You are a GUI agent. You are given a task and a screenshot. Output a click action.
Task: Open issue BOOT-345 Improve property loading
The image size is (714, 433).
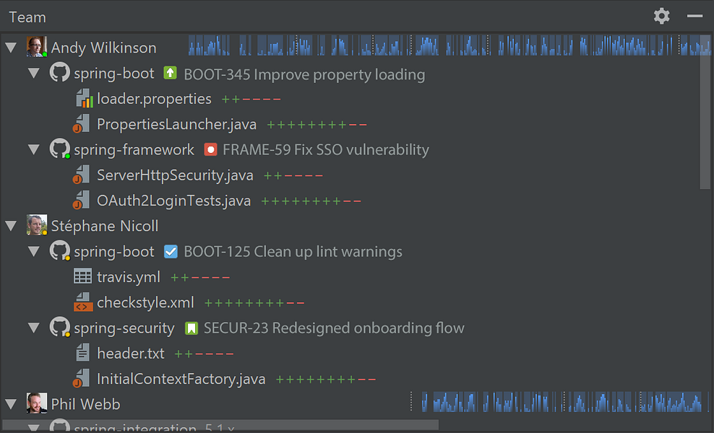coord(304,74)
